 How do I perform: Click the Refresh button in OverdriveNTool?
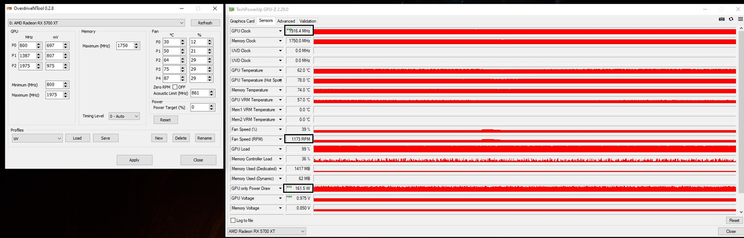(205, 23)
